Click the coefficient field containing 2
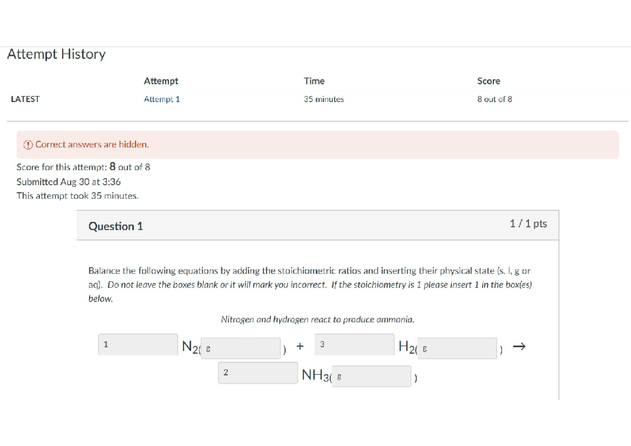The image size is (631, 446). click(x=258, y=372)
